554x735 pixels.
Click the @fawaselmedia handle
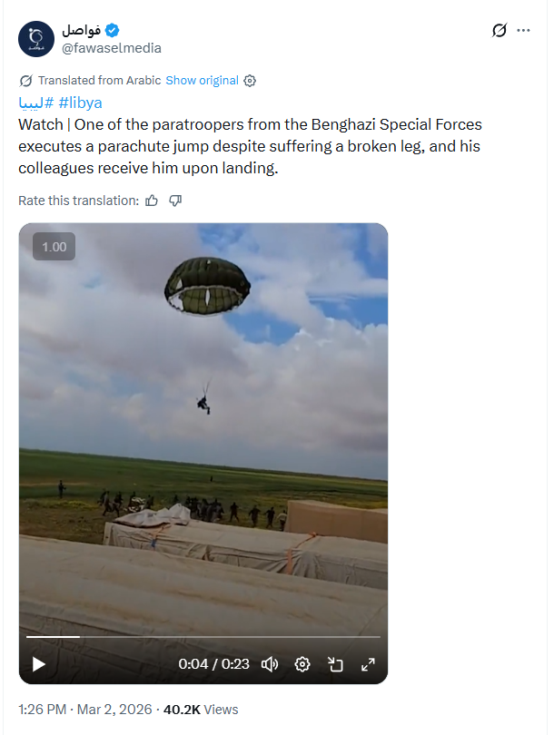(112, 48)
